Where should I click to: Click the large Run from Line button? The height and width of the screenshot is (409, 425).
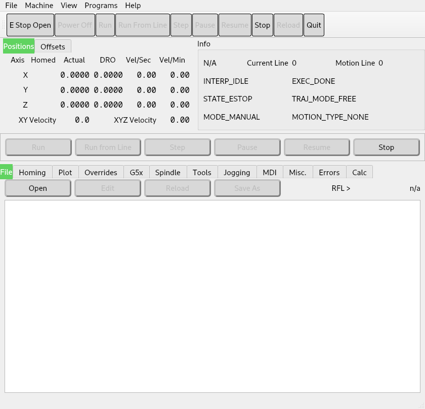(x=108, y=147)
